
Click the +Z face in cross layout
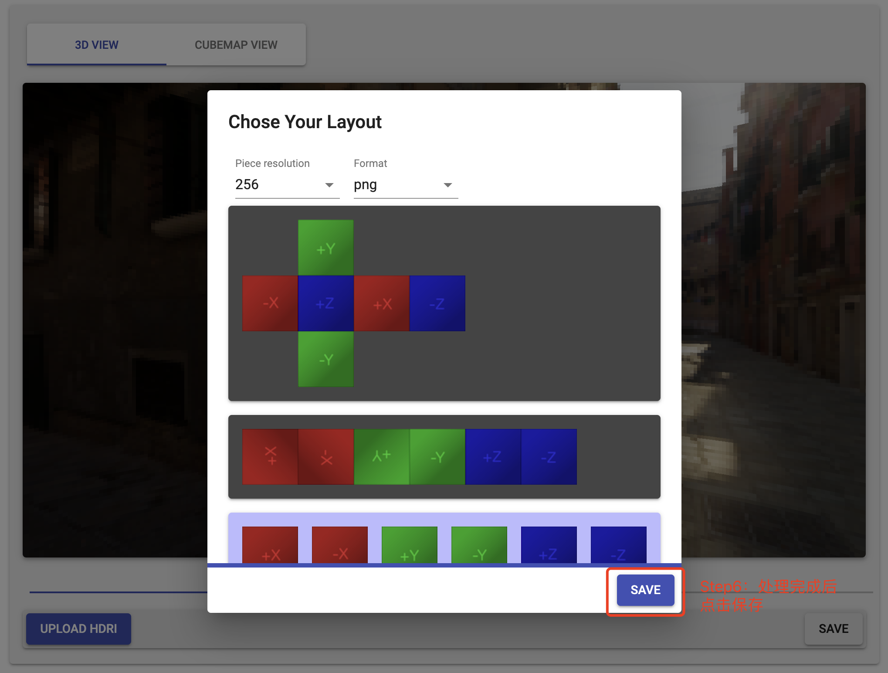[325, 303]
